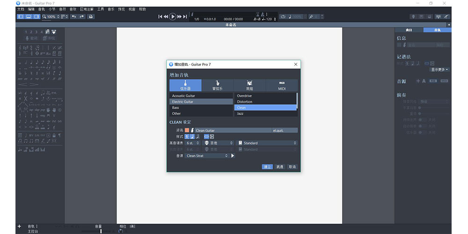Open the 工具 menu
Viewport: 468px width, 234px height.
click(101, 9)
